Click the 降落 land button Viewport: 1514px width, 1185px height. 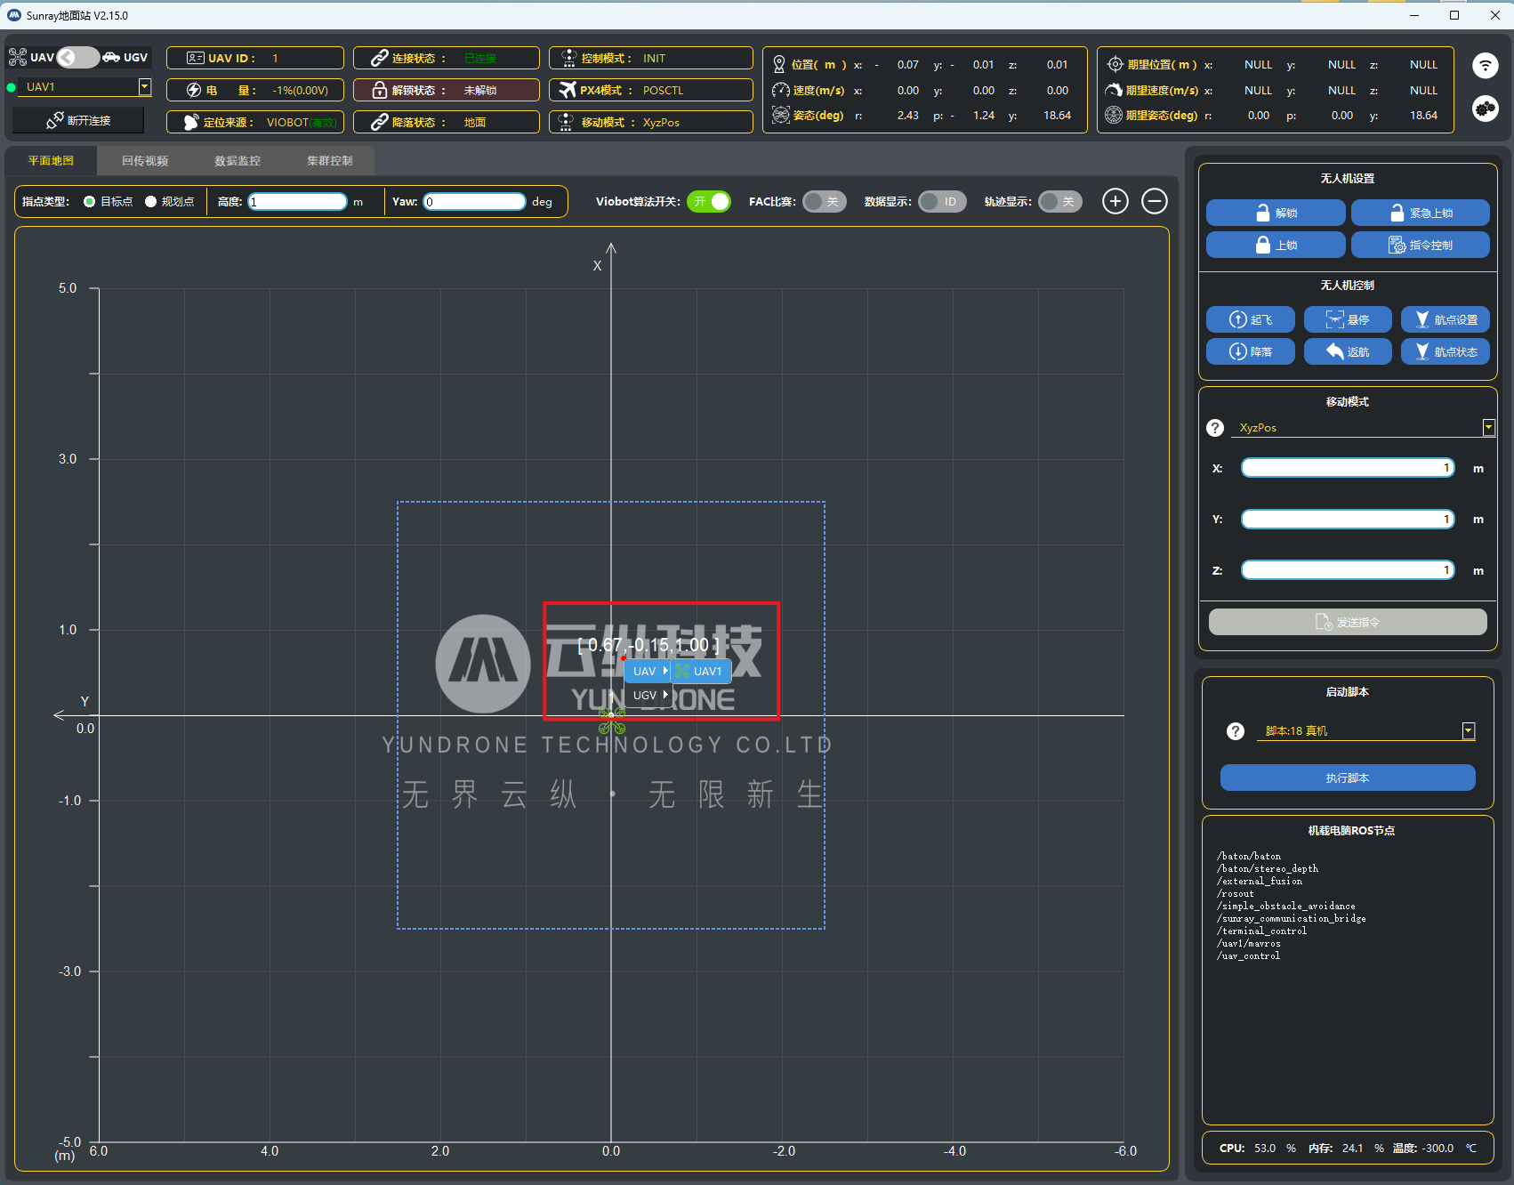[x=1251, y=351]
